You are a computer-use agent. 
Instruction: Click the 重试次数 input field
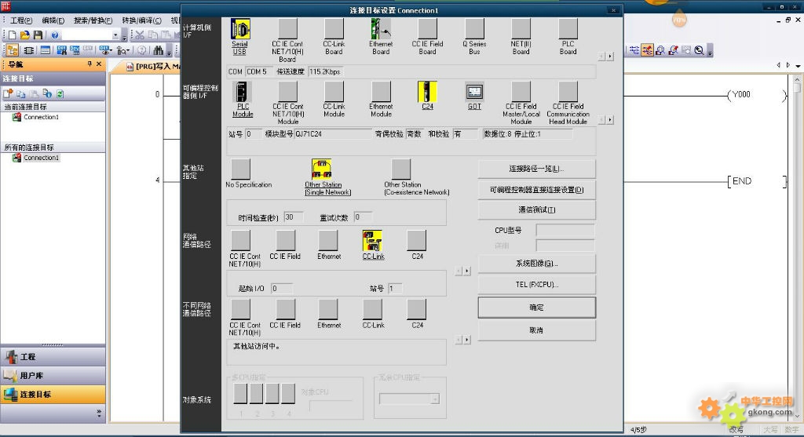pyautogui.click(x=363, y=217)
